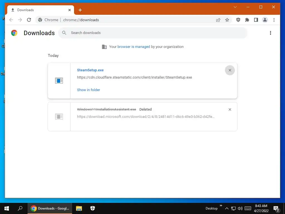Focus the Search downloads field
Viewport: 285px width, 214px height.
point(153,33)
